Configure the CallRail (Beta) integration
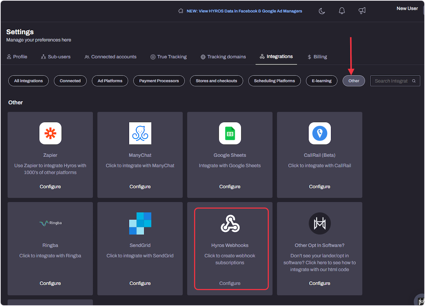425x306 pixels. (320, 187)
